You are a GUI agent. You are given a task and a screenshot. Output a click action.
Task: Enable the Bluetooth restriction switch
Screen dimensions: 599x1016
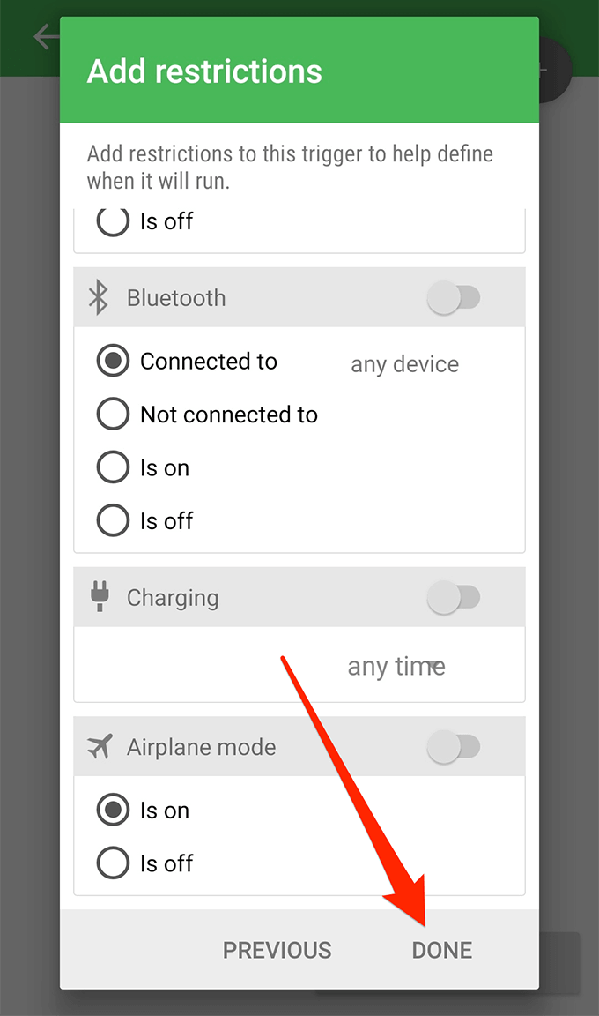point(454,298)
